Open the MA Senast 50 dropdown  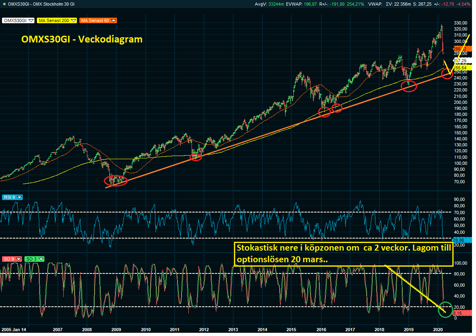click(98, 21)
